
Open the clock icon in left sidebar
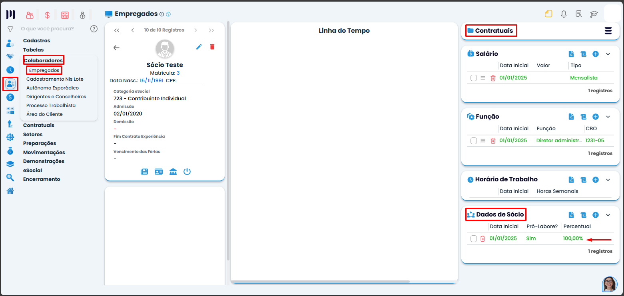pyautogui.click(x=10, y=70)
